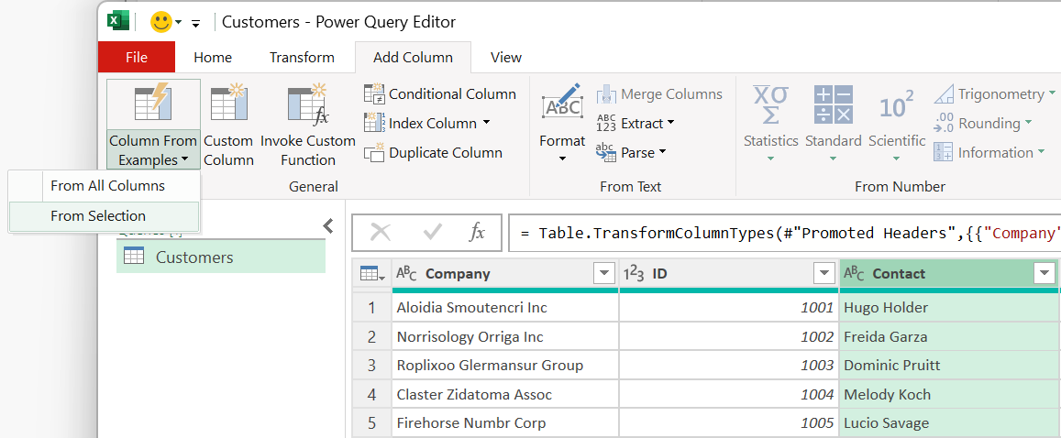Viewport: 1061px width, 438px height.
Task: Choose From All Columns menu item
Action: coord(105,186)
